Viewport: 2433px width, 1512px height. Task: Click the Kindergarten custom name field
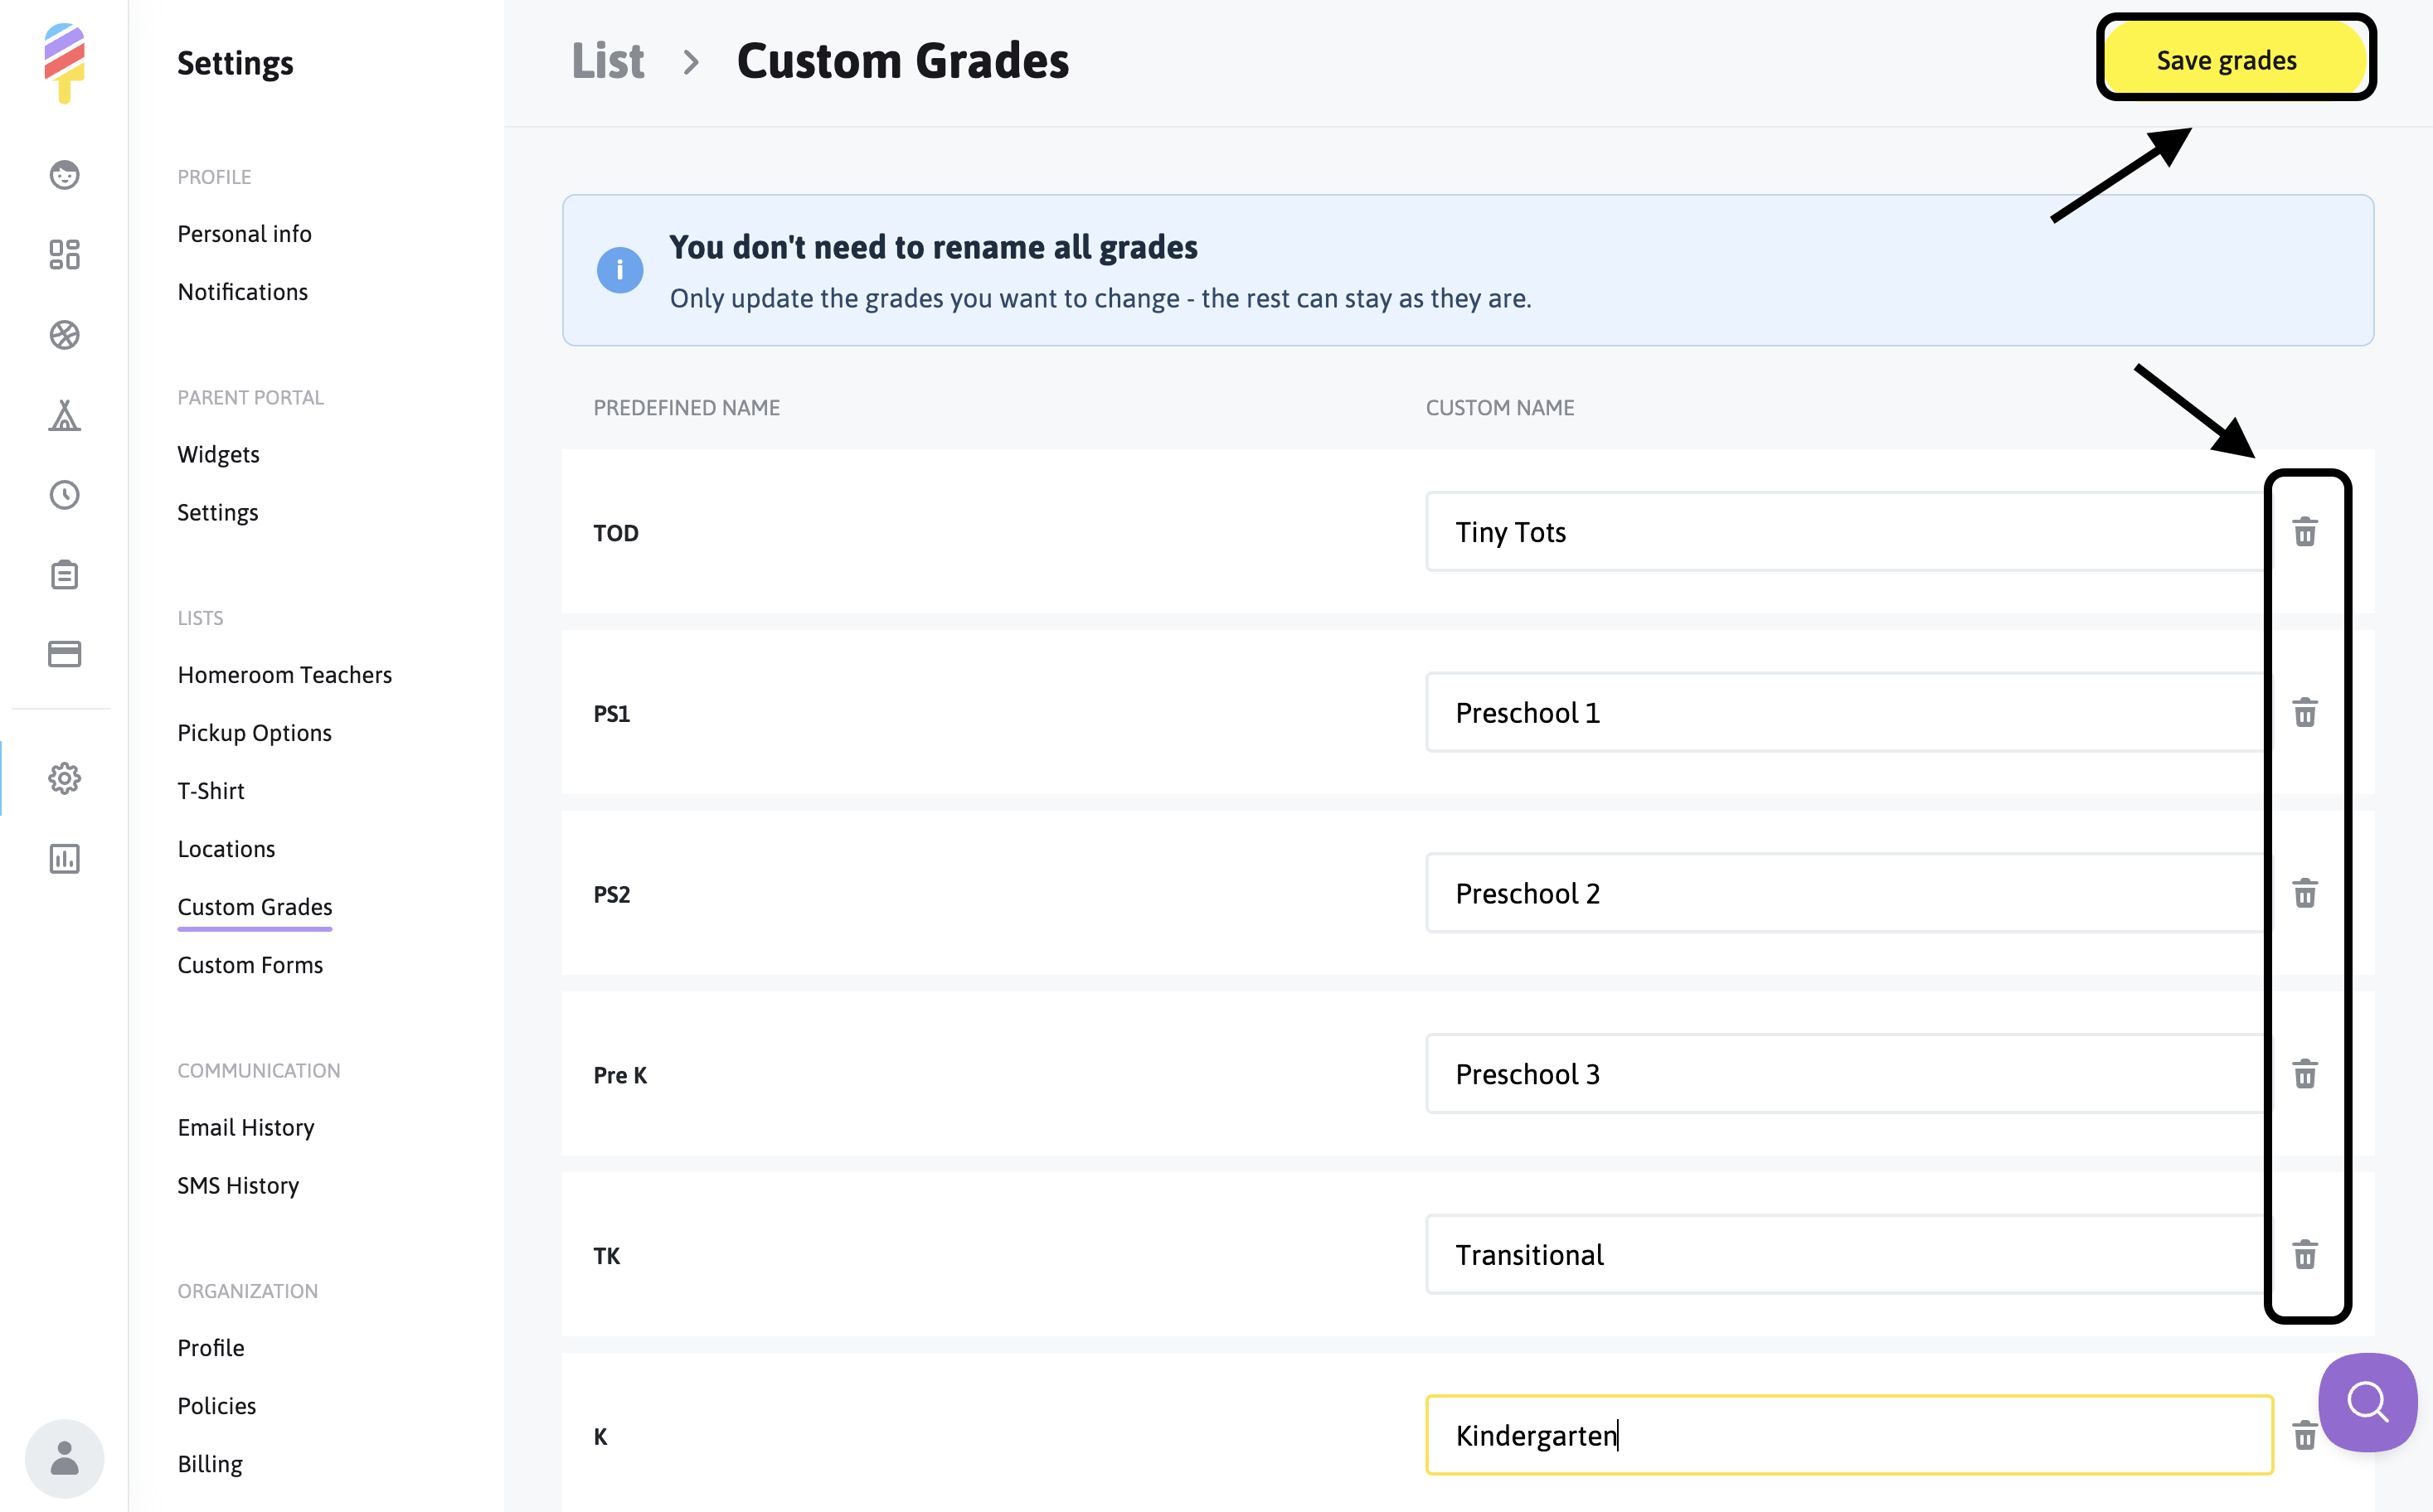pyautogui.click(x=1847, y=1435)
